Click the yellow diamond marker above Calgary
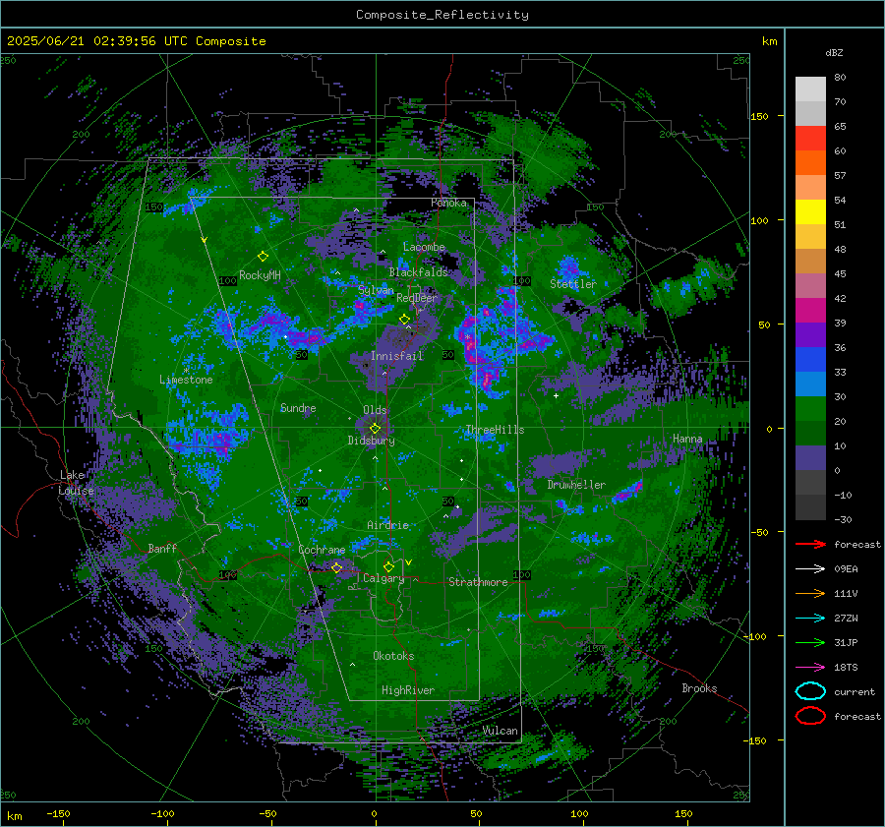The width and height of the screenshot is (885, 827). point(388,566)
